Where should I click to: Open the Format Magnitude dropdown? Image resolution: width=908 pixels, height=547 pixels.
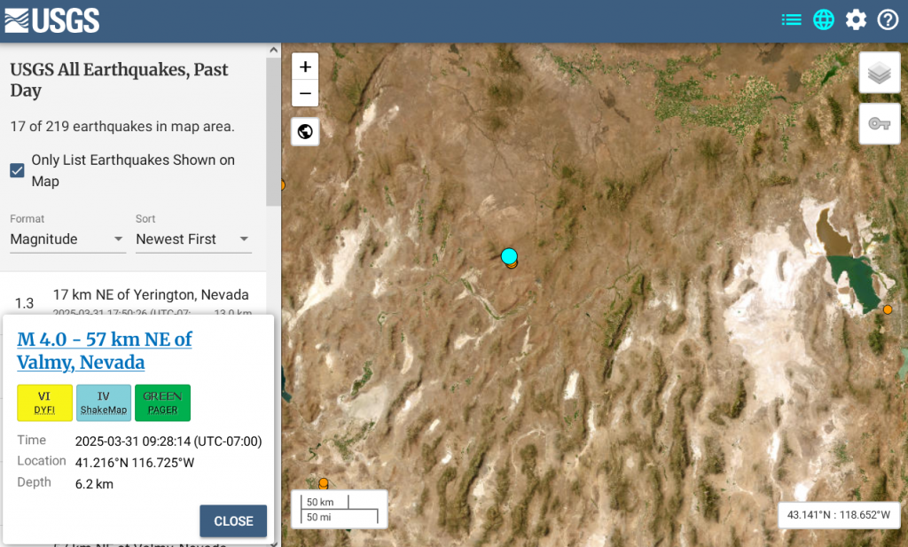tap(67, 239)
